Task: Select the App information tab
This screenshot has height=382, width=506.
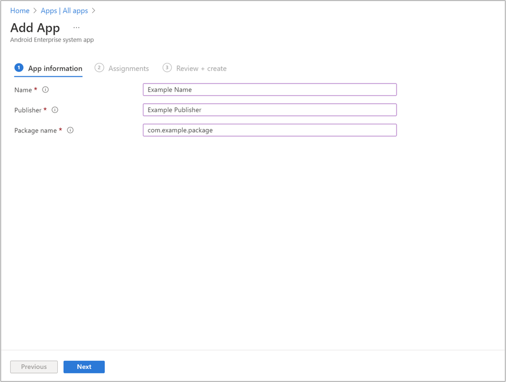Action: 49,68
